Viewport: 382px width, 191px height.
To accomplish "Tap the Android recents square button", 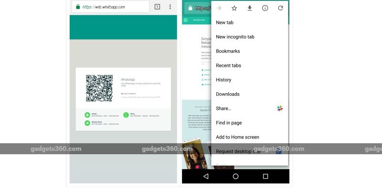I will 265,176.
